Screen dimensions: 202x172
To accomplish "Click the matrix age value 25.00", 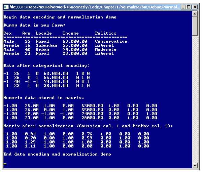I will pos(32,106).
